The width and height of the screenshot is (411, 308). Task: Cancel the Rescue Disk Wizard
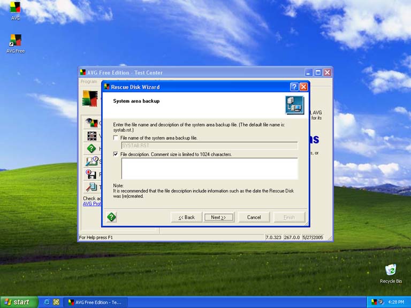254,217
